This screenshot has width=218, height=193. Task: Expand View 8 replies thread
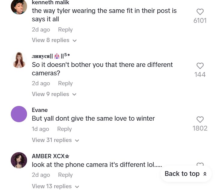click(x=54, y=40)
